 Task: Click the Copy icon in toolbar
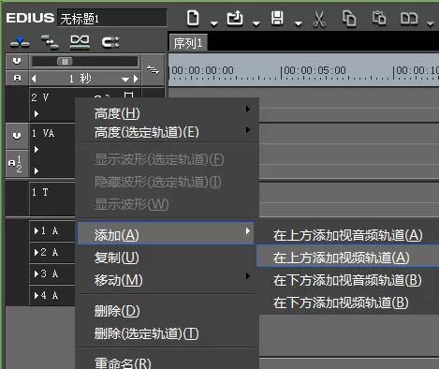point(349,18)
